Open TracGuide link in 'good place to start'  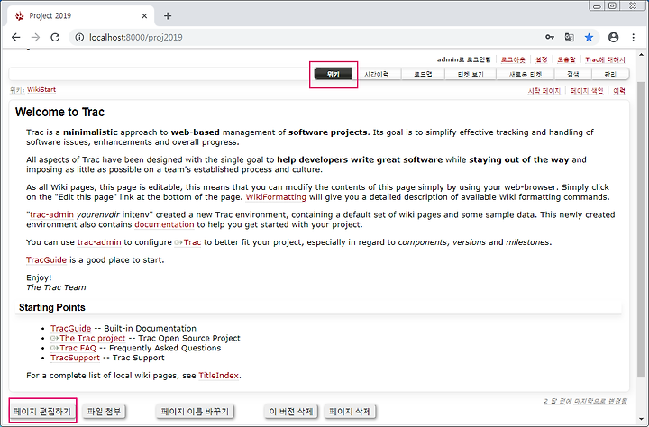[x=46, y=260]
